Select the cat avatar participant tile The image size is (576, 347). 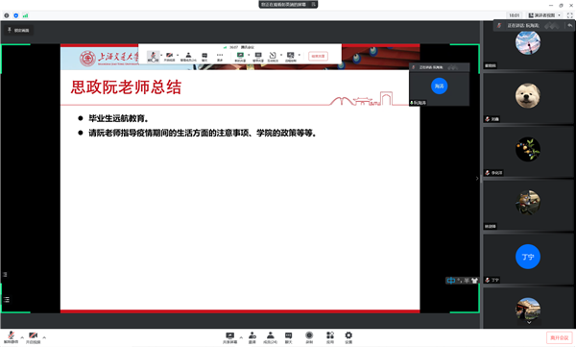click(x=528, y=205)
